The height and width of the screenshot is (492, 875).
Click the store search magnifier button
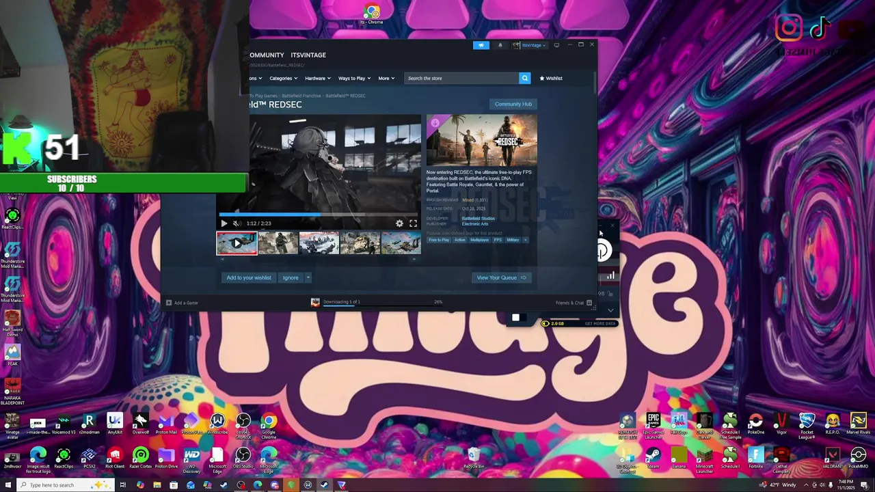(524, 78)
